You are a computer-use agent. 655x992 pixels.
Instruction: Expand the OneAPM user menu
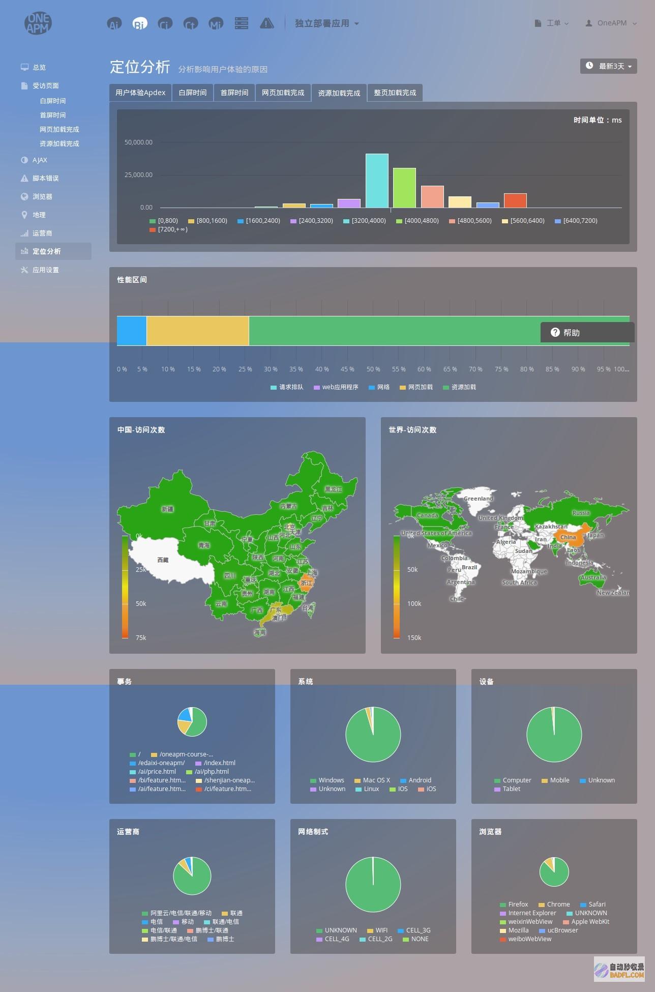[x=611, y=23]
